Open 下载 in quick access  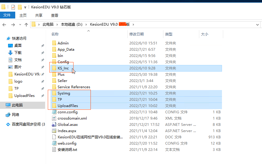point(18,53)
